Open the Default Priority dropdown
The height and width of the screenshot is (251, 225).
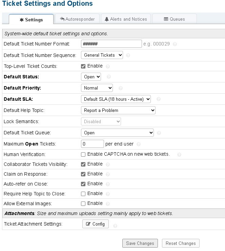coord(97,88)
